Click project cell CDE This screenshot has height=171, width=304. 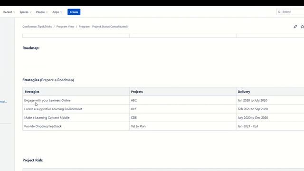182,117
